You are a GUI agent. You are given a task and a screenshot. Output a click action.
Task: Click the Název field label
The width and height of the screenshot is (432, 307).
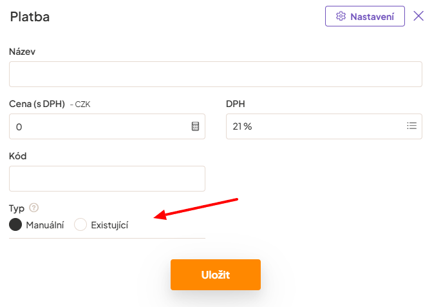coord(23,52)
